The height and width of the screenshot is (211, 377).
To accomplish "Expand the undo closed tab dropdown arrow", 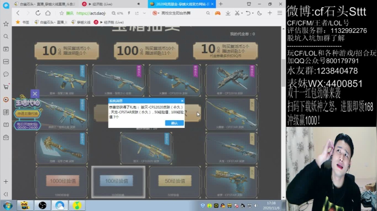I will point(253,14).
